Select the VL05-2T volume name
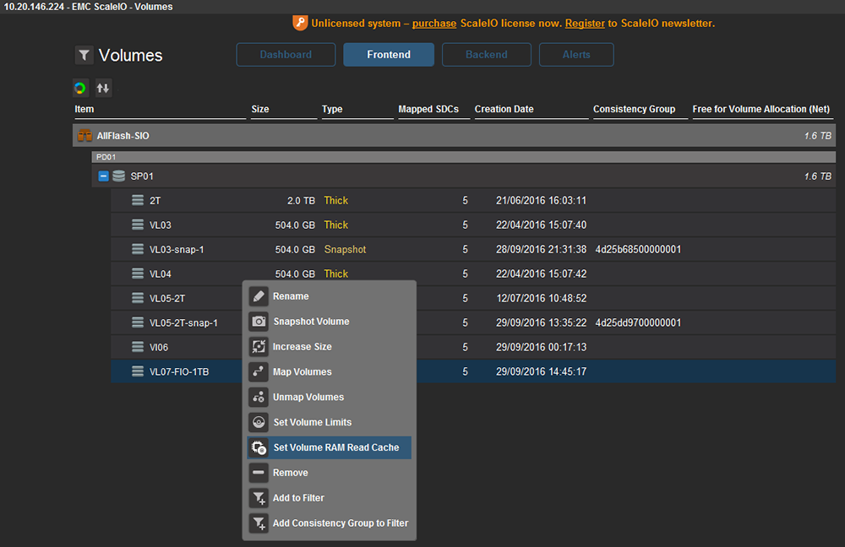The image size is (845, 547). pyautogui.click(x=167, y=298)
